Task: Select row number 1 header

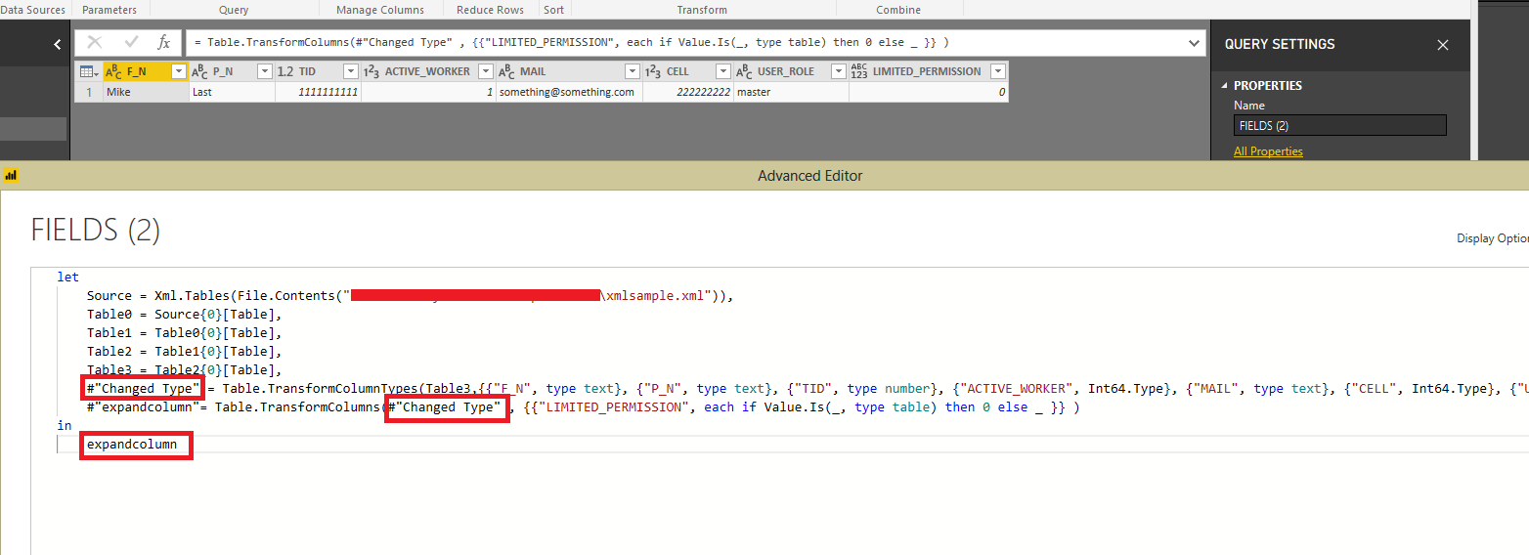Action: pyautogui.click(x=89, y=92)
